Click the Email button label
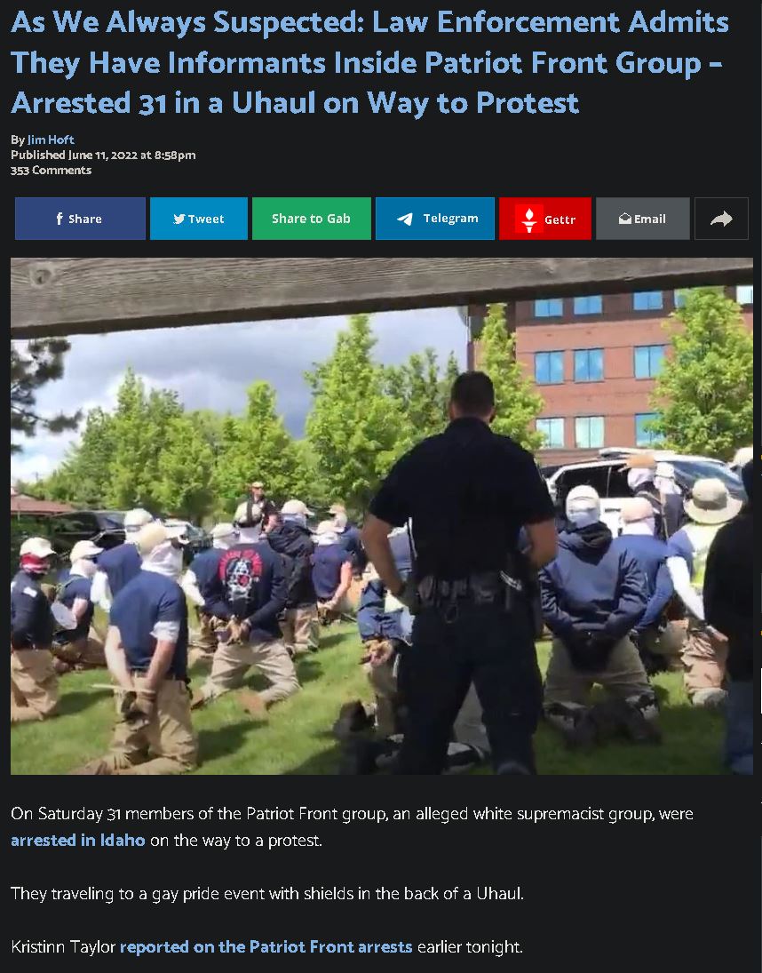Image resolution: width=762 pixels, height=973 pixels. coord(650,219)
